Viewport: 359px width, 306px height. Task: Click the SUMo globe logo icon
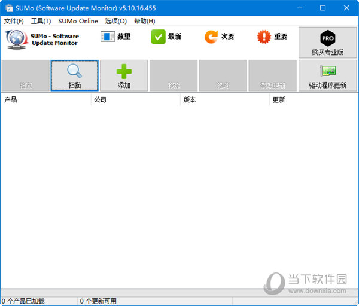[x=17, y=40]
